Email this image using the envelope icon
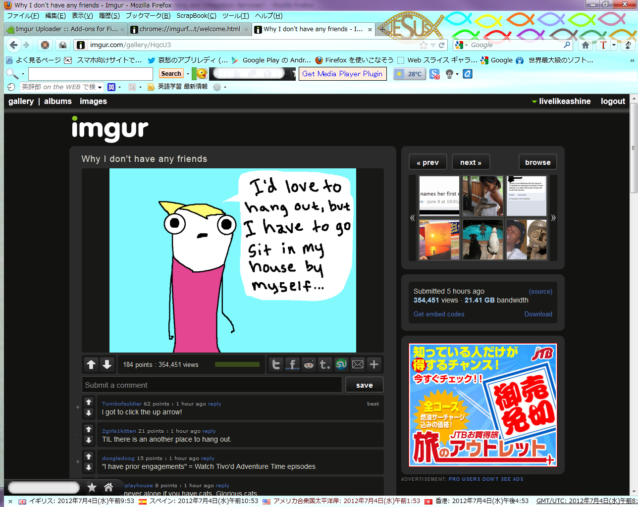This screenshot has height=507, width=638. tap(358, 364)
